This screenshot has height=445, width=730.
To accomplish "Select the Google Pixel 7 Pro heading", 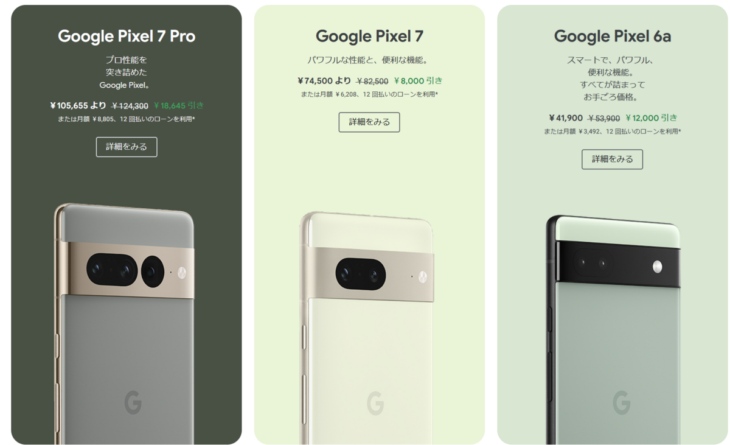I will click(x=127, y=36).
